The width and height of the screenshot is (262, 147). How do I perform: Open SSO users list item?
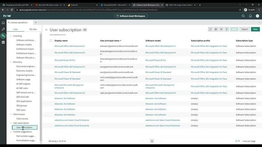click(x=21, y=110)
